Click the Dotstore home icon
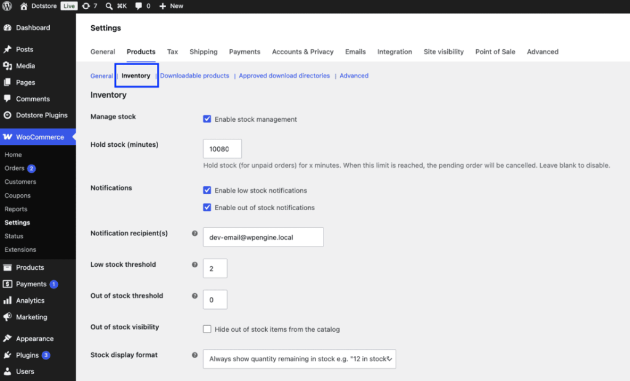Screen dimensions: 630x381 tap(24, 6)
